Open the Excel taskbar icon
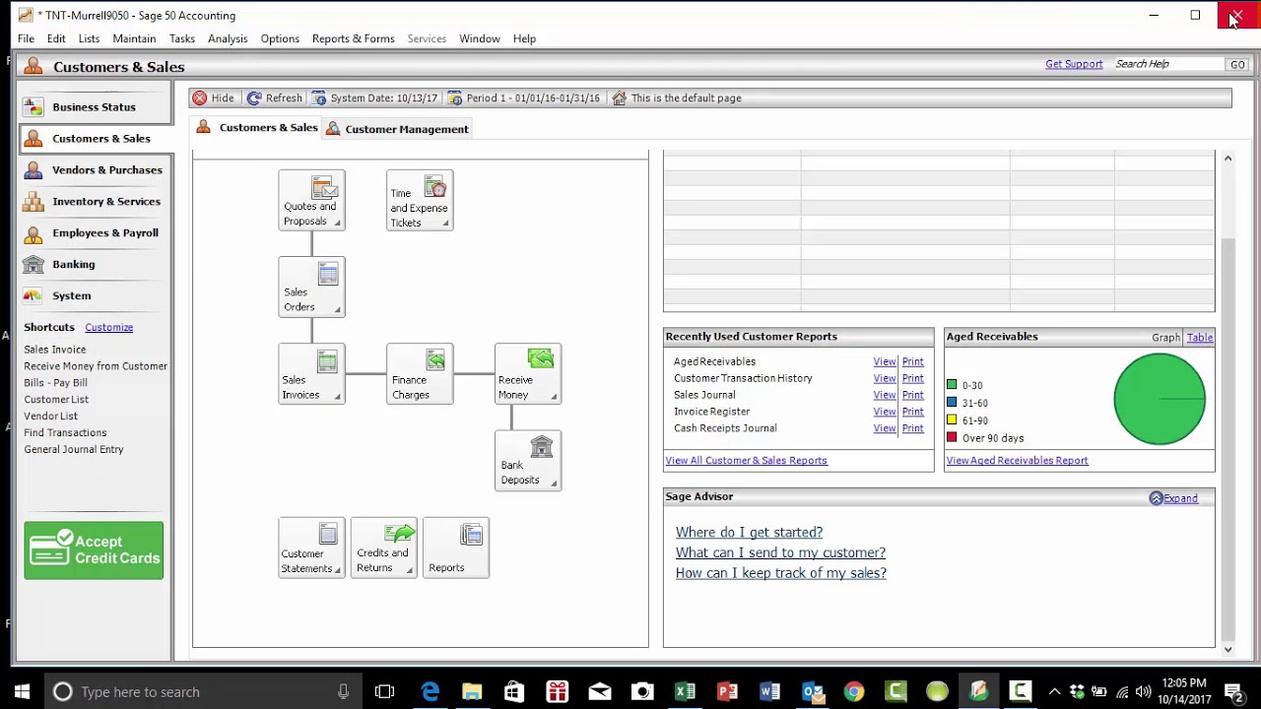 (685, 692)
